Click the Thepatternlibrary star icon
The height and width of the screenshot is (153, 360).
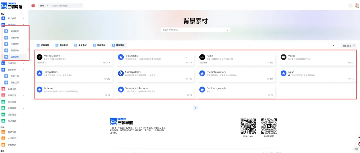point(202,73)
